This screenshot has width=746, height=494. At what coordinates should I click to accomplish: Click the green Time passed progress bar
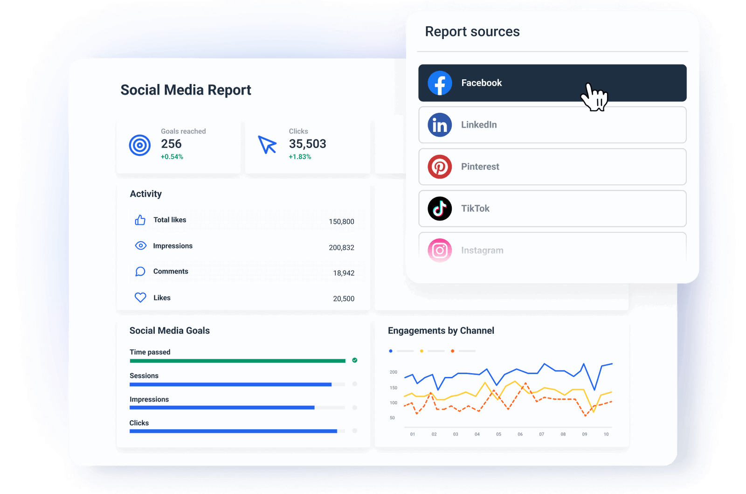[x=238, y=361]
